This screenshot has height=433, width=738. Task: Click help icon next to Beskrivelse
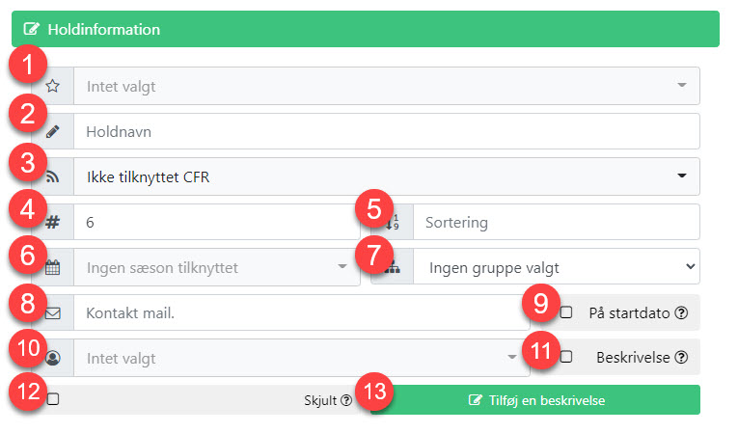[681, 357]
